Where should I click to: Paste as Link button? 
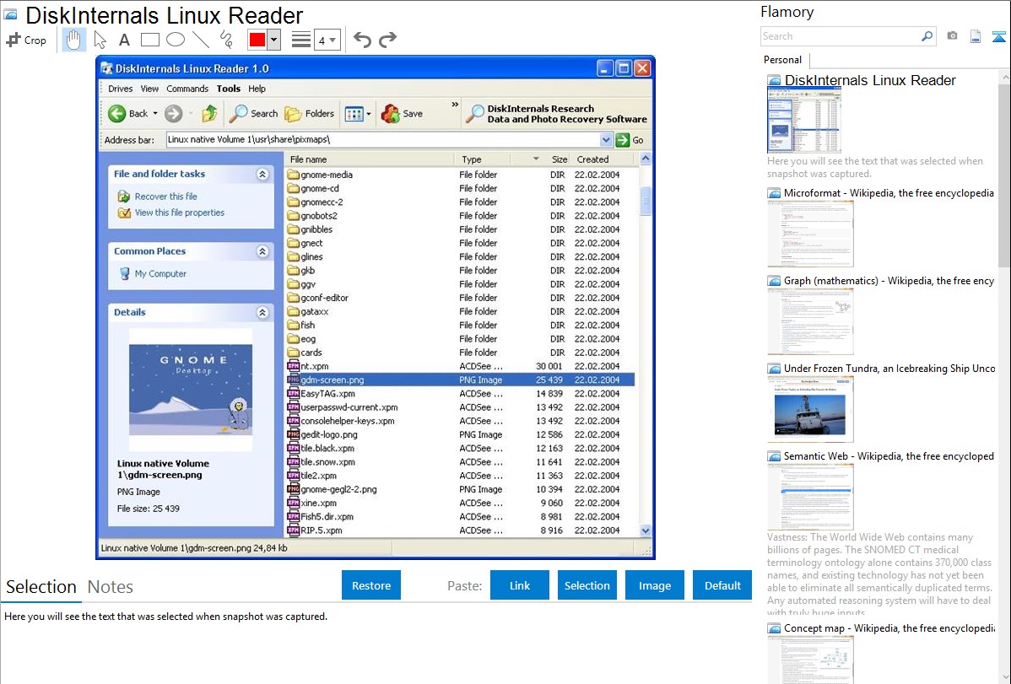point(520,585)
